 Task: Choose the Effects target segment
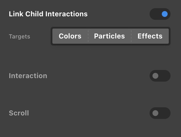pyautogui.click(x=150, y=36)
